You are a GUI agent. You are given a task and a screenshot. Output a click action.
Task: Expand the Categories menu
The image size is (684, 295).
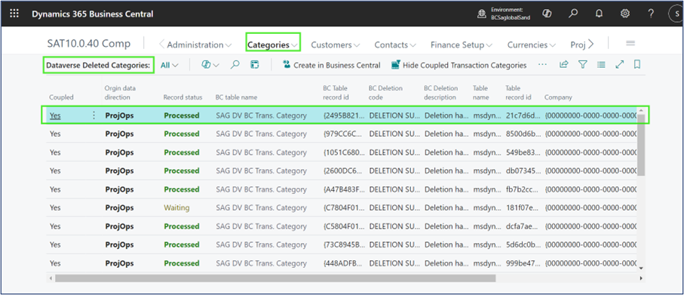pos(273,45)
